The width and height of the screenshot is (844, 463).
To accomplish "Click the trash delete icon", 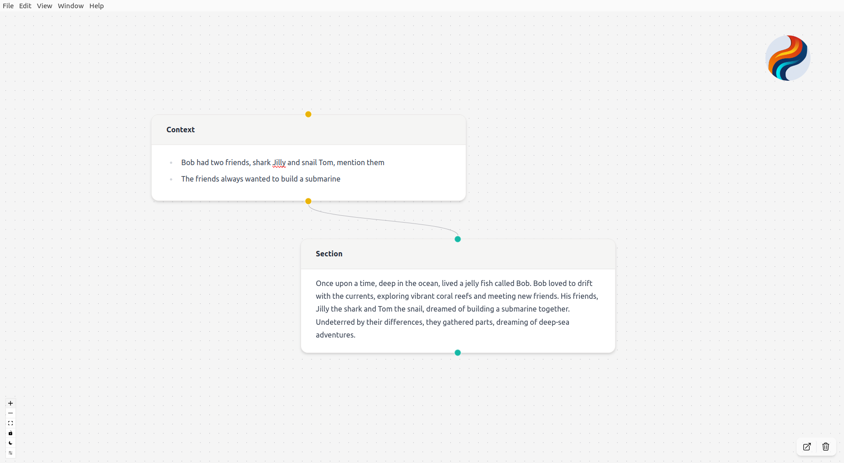I will [826, 447].
